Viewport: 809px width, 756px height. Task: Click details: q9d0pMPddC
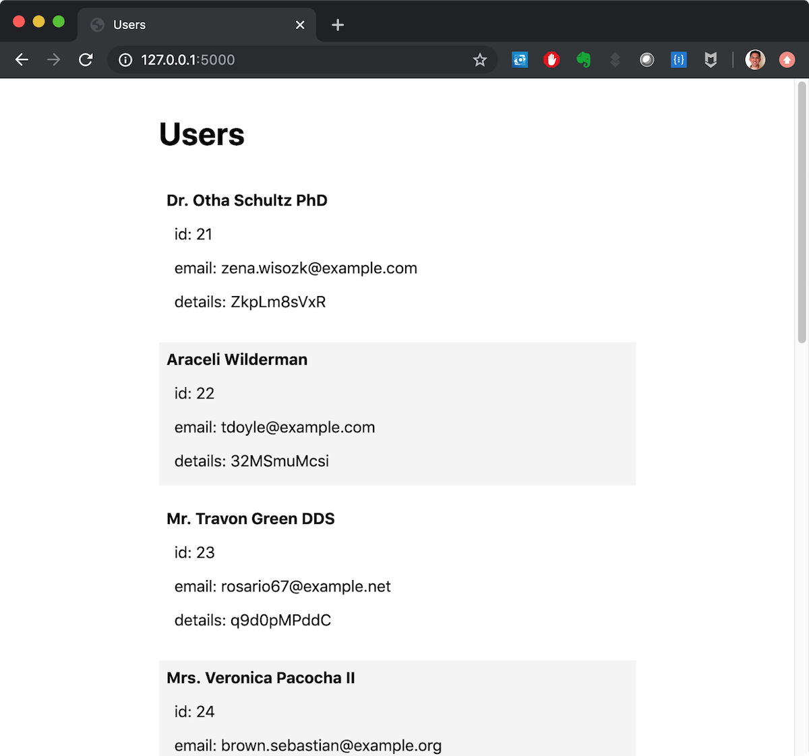pos(253,620)
